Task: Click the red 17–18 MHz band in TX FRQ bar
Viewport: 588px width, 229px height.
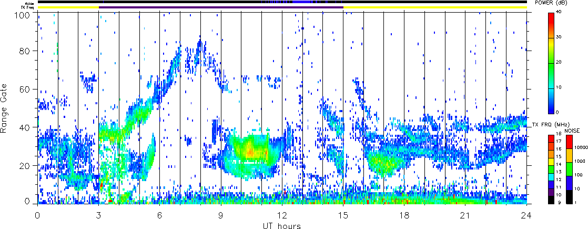Action: [551, 138]
